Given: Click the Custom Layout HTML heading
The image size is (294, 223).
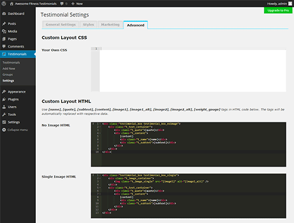Looking at the screenshot, I should pos(66,101).
